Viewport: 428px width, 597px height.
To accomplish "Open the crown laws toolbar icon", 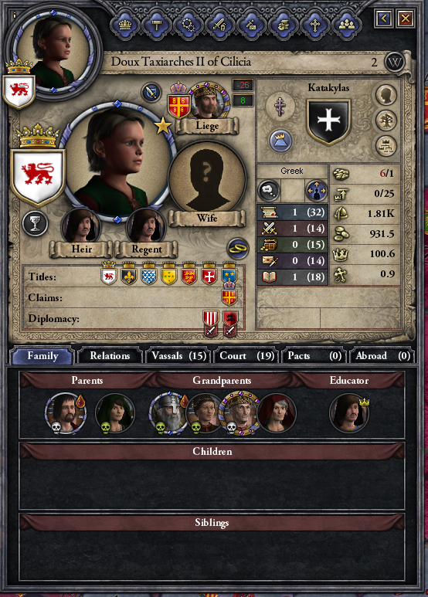I will (125, 25).
